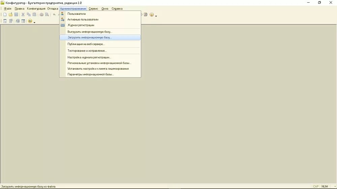Click the Cut scissors icon
Image resolution: width=337 pixels, height=189 pixels.
[x=23, y=14]
